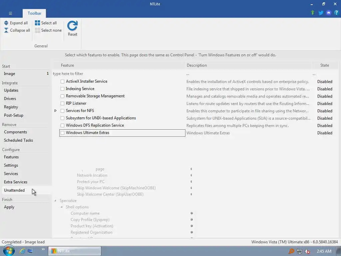This screenshot has width=341, height=256.
Task: Check the ActiveX Installer Service box
Action: click(62, 81)
